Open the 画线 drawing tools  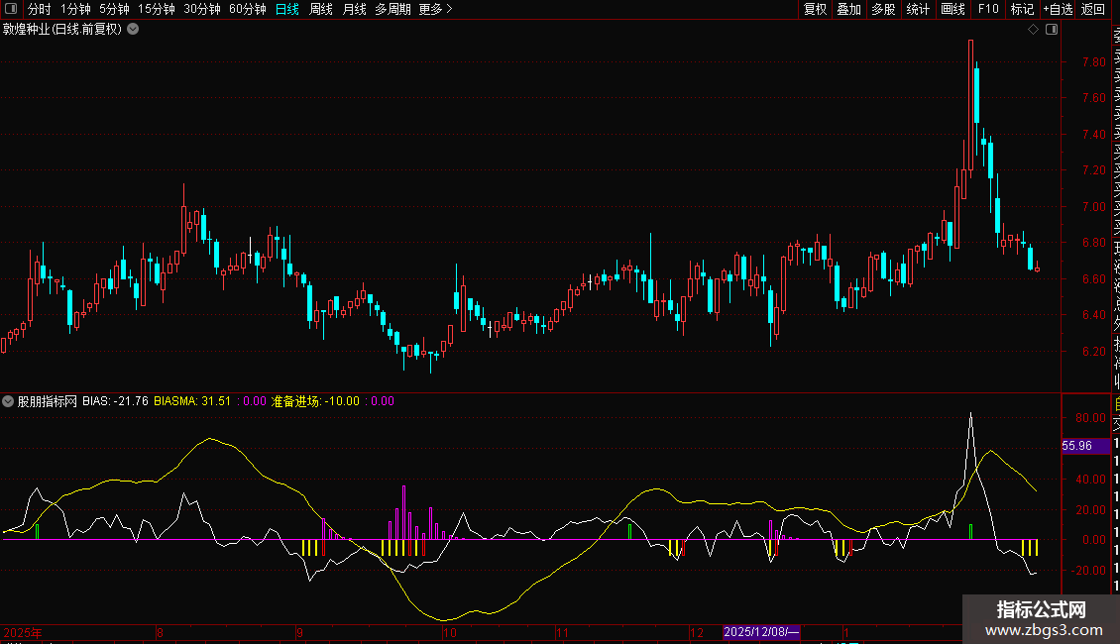click(952, 9)
